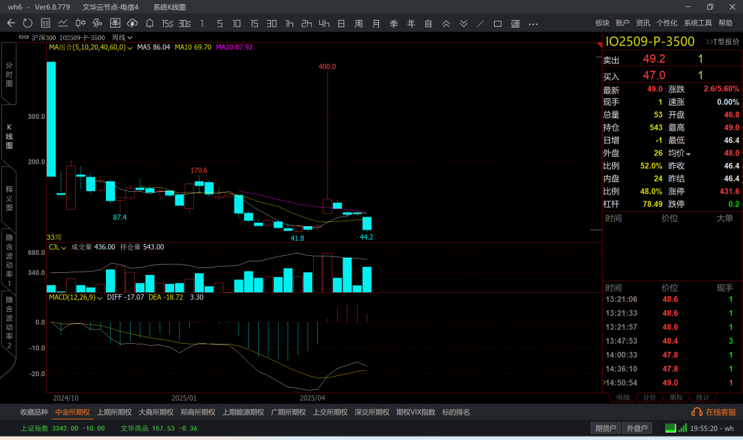This screenshot has height=440, width=743.
Task: Open the three-dots more tools menu
Action: click(x=533, y=23)
